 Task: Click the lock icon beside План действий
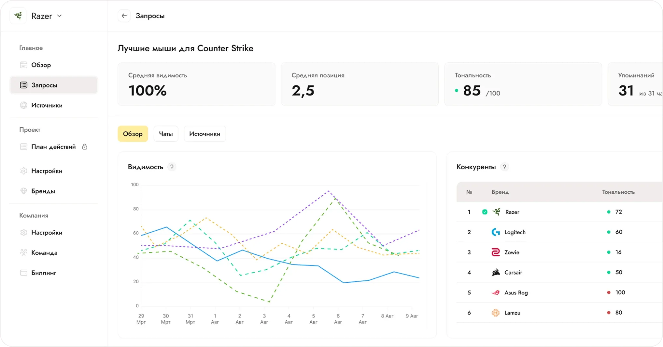click(85, 147)
